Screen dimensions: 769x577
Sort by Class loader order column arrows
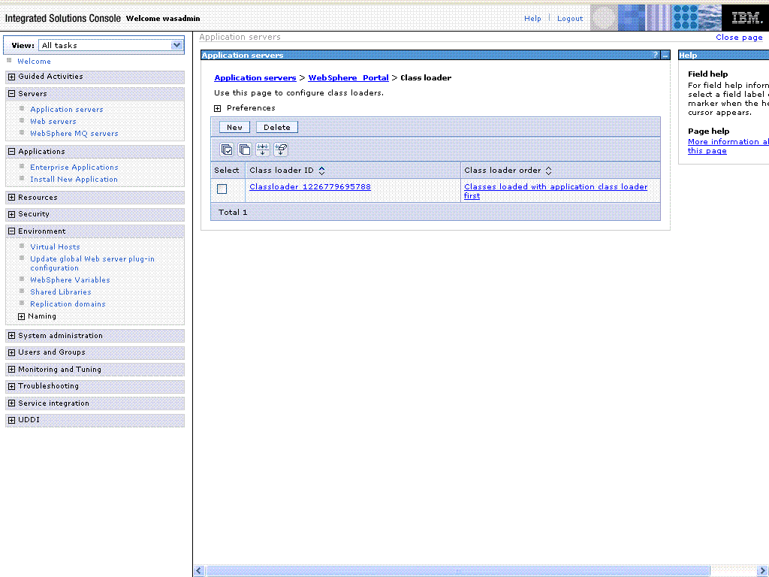(549, 171)
